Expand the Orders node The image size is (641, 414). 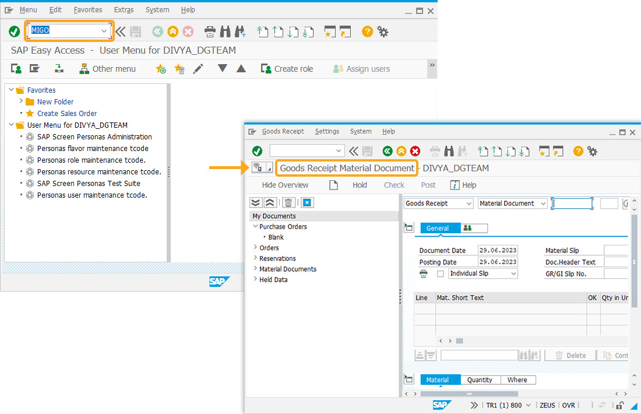tap(255, 247)
